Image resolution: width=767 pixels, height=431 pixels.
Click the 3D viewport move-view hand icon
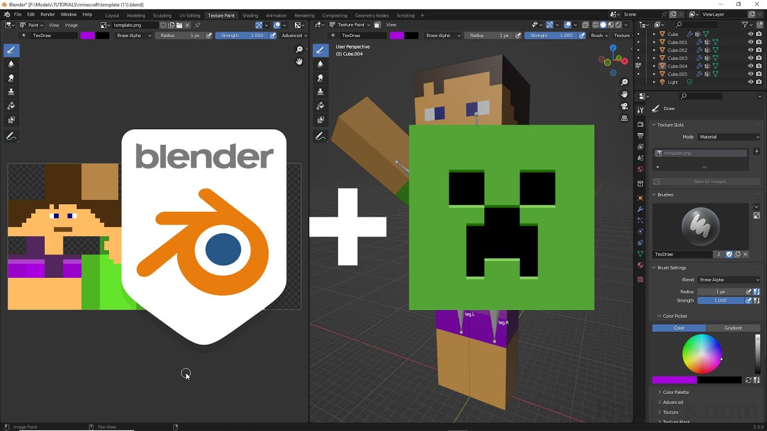624,94
